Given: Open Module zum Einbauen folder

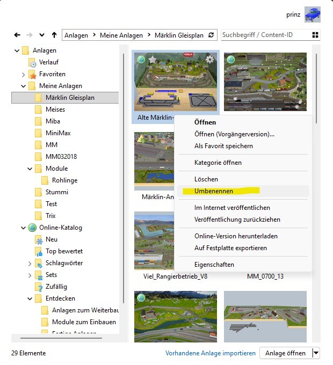Looking at the screenshot, I should point(84,322).
